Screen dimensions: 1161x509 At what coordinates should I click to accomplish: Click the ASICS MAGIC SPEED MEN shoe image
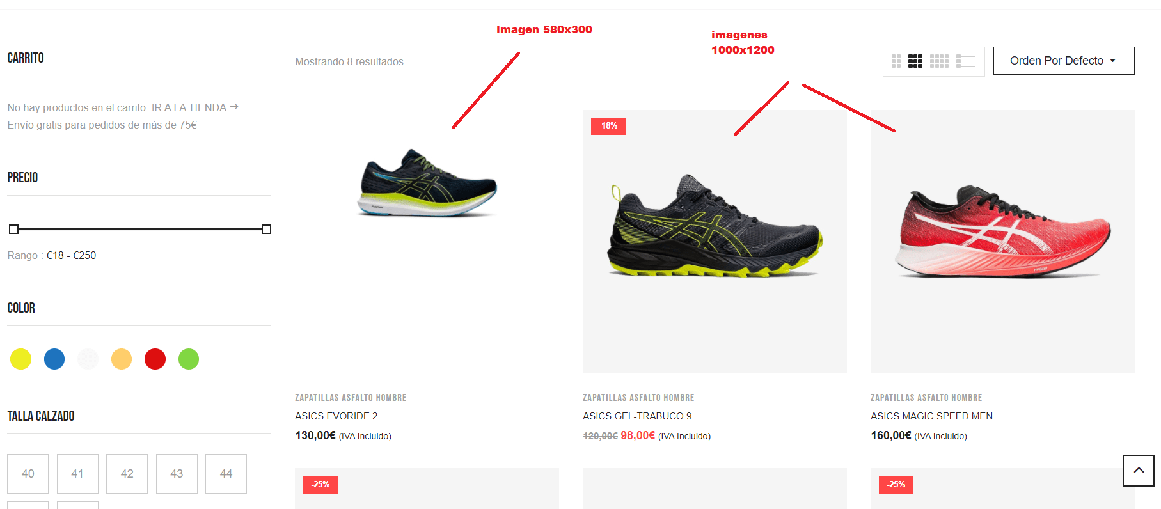1002,242
